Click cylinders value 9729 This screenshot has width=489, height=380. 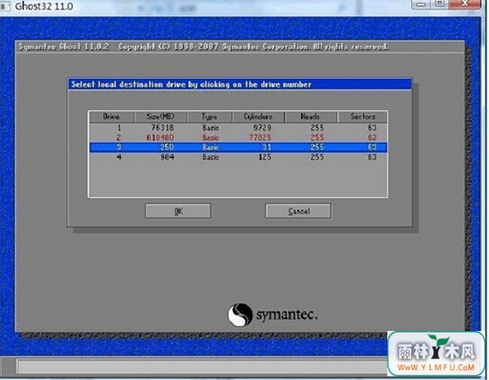262,127
